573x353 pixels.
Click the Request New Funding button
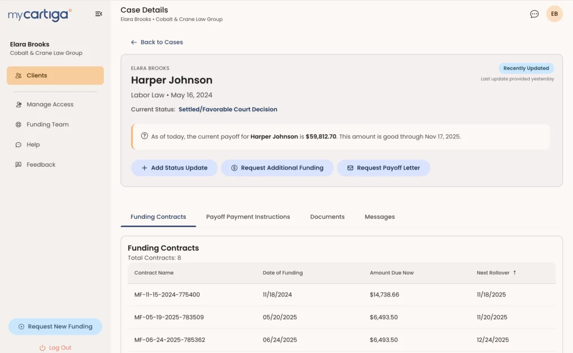point(55,327)
